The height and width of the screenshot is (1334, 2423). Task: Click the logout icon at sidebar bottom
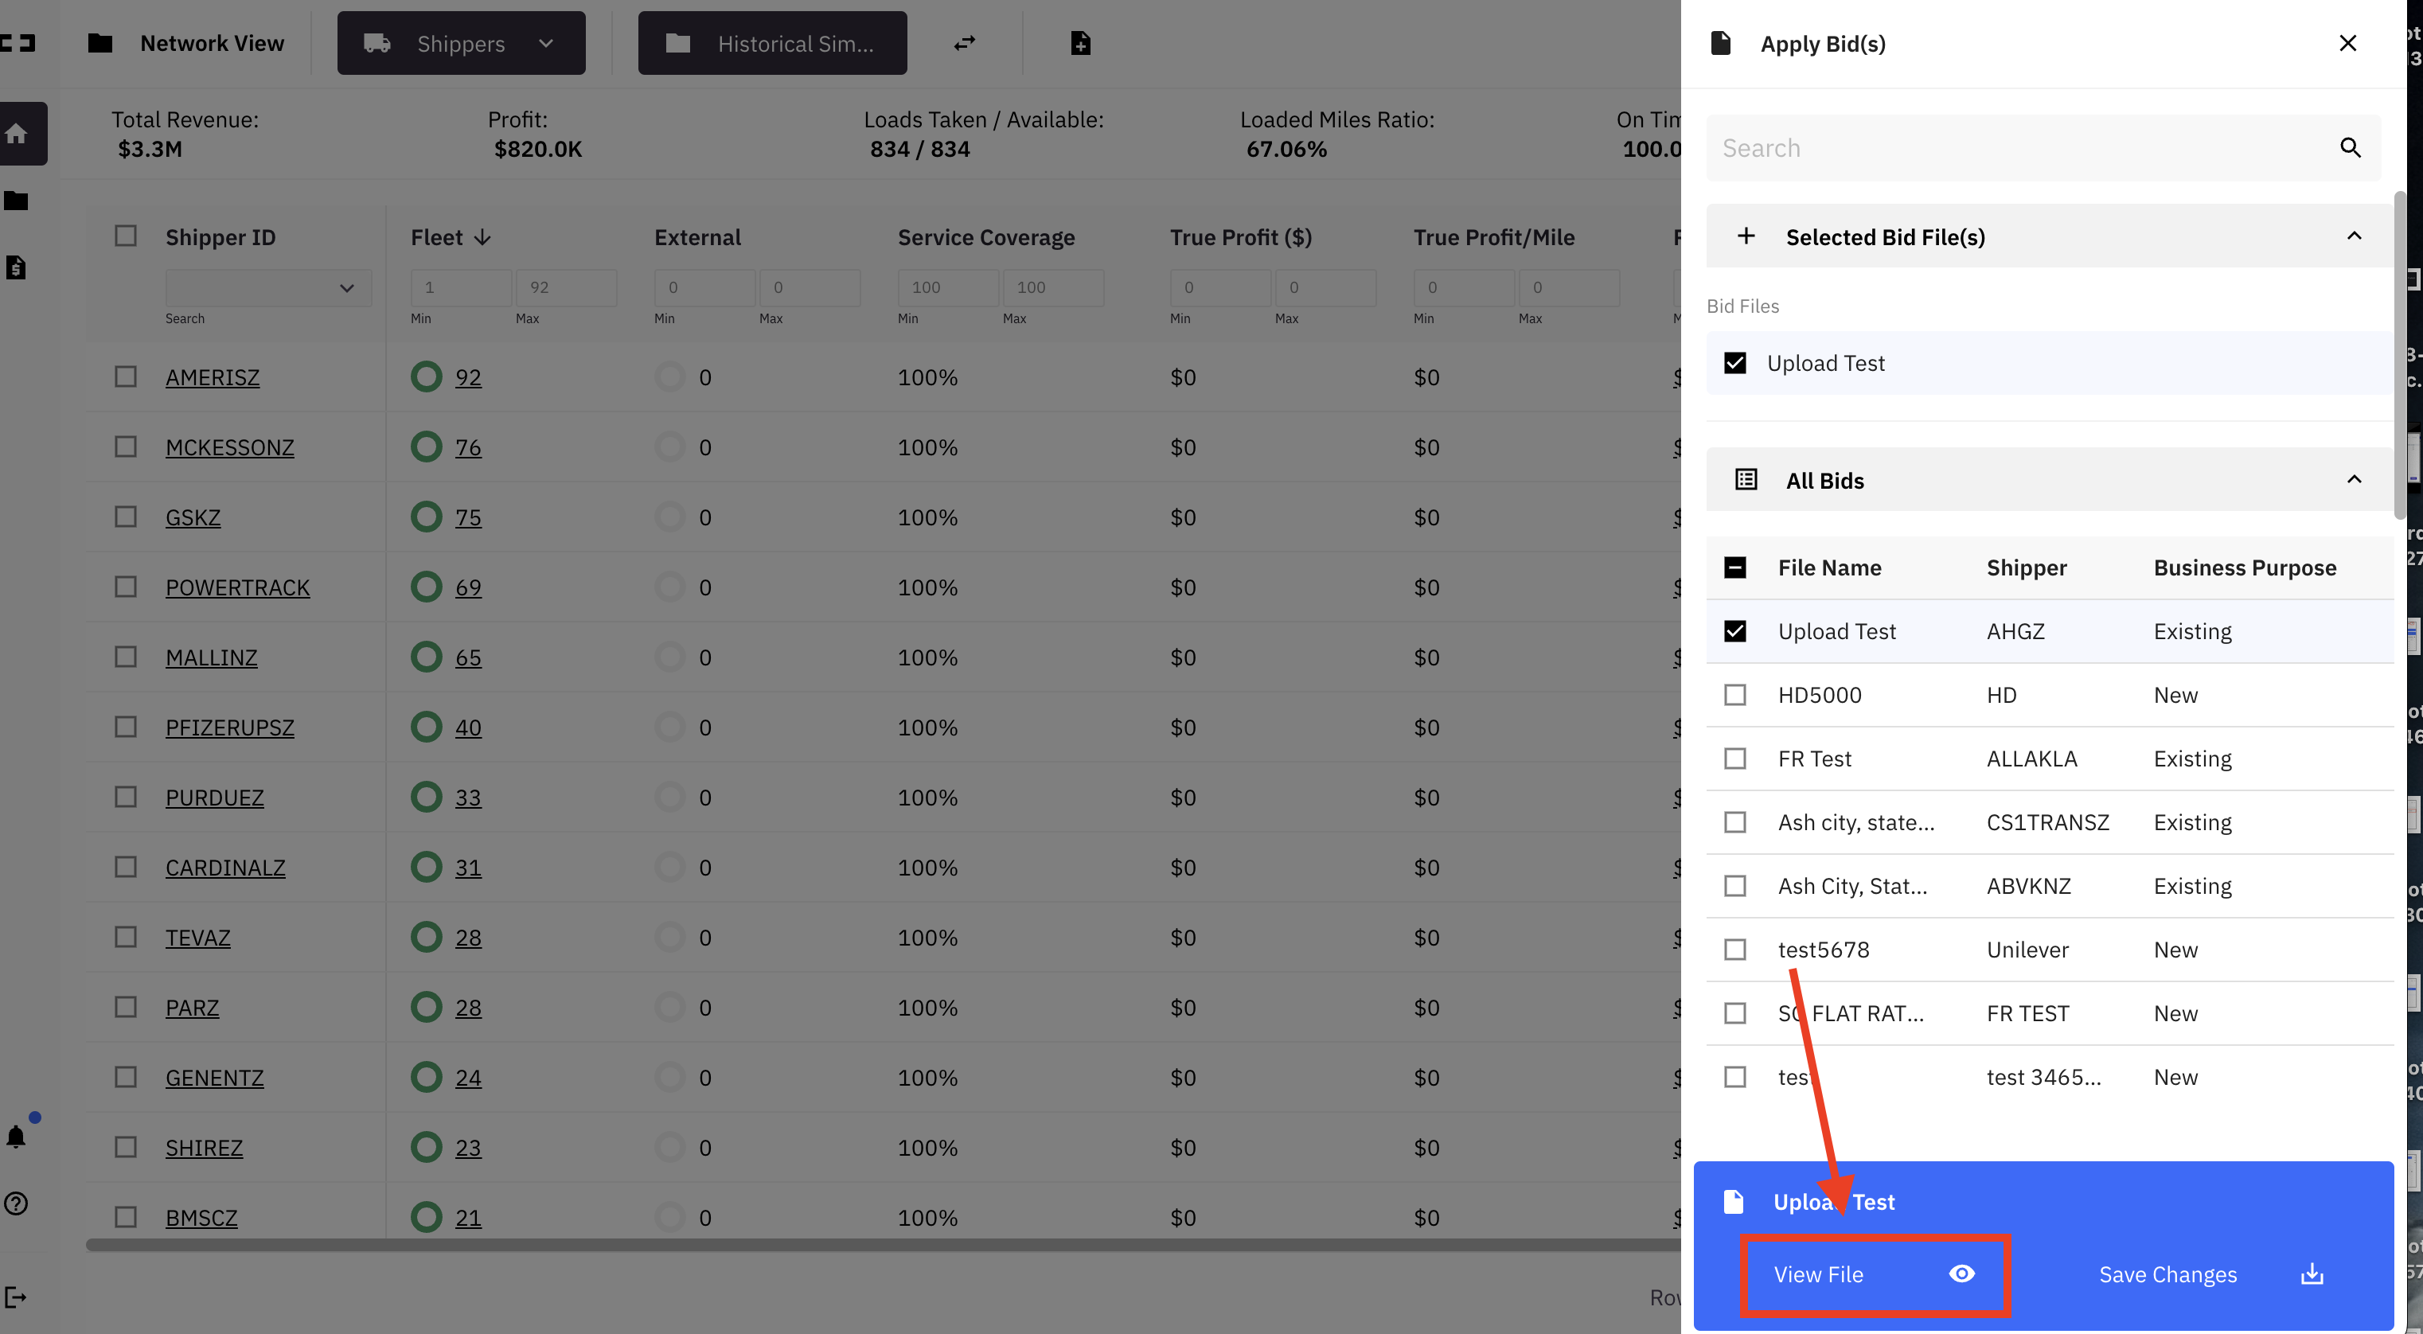pos(16,1297)
